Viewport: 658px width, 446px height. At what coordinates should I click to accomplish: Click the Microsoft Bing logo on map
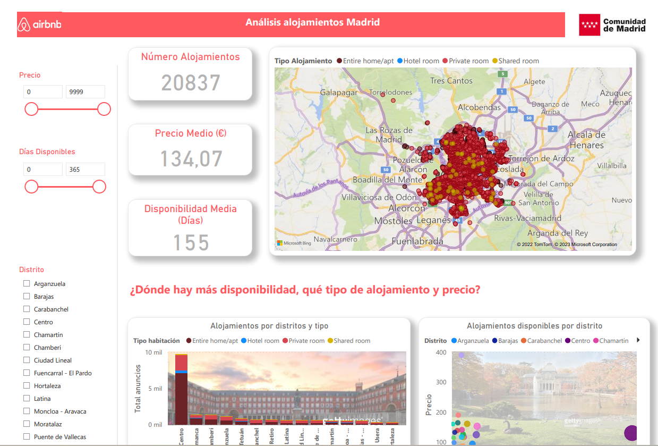294,243
